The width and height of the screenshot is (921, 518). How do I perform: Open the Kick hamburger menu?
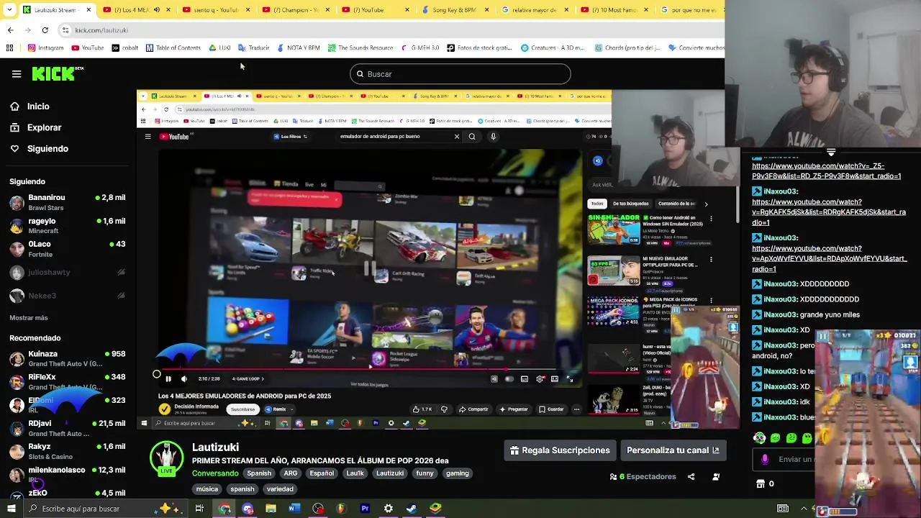(x=17, y=73)
